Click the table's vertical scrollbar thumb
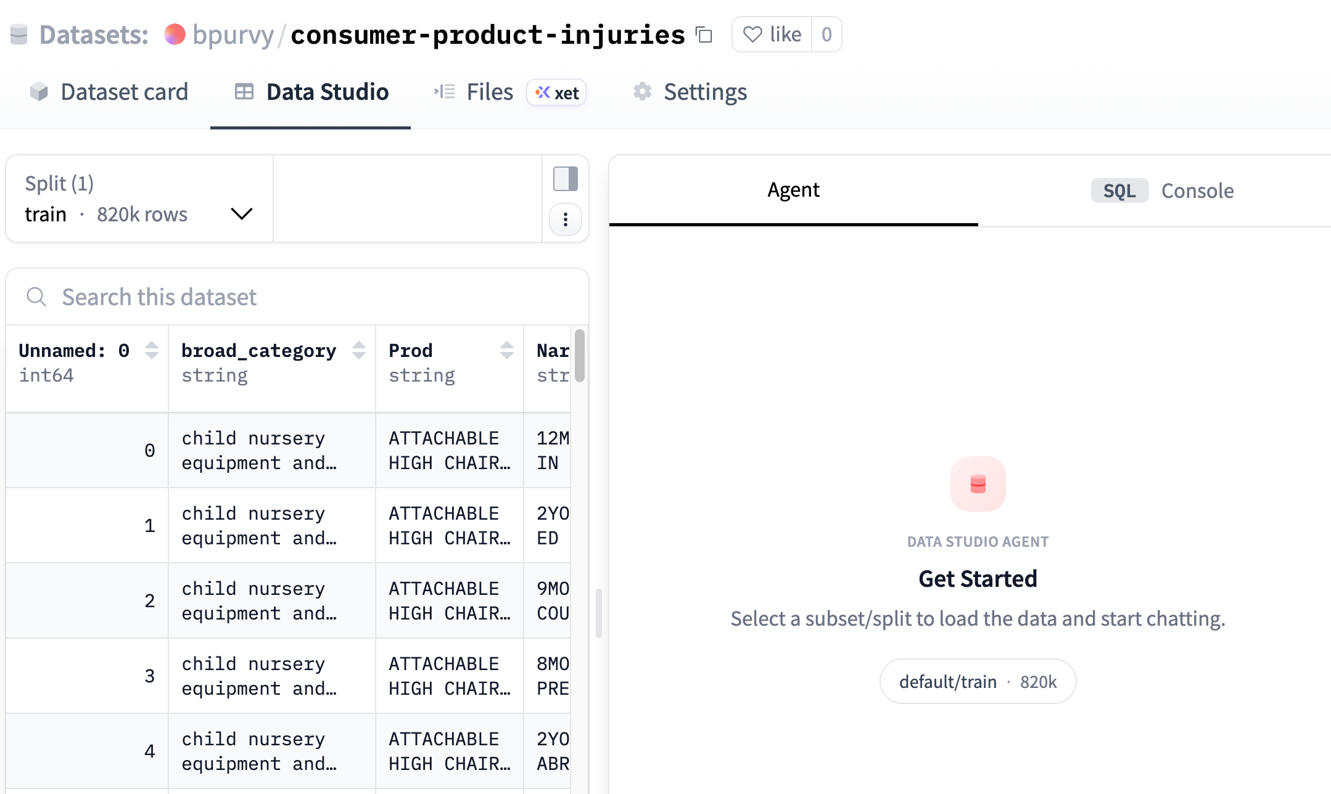Viewport: 1331px width, 794px height. (580, 356)
